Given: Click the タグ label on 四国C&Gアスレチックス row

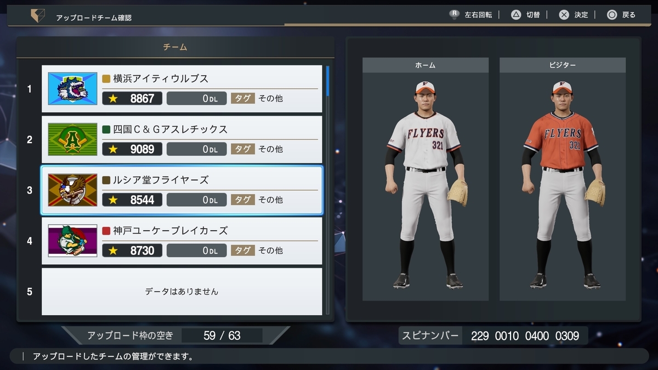Looking at the screenshot, I should click(242, 149).
